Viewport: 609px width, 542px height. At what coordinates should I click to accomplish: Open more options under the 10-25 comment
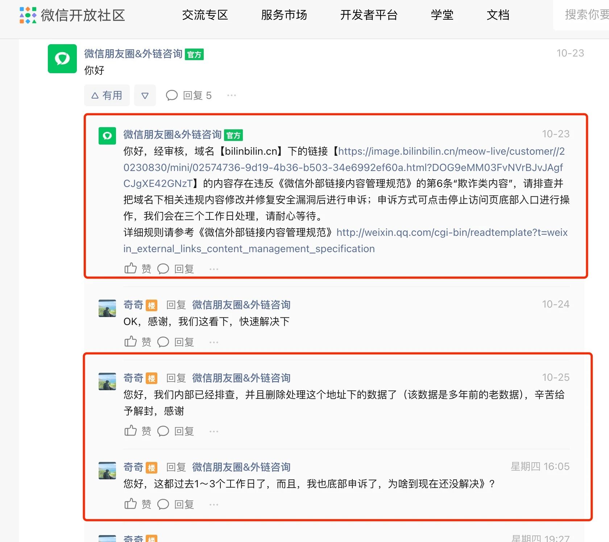coord(214,431)
